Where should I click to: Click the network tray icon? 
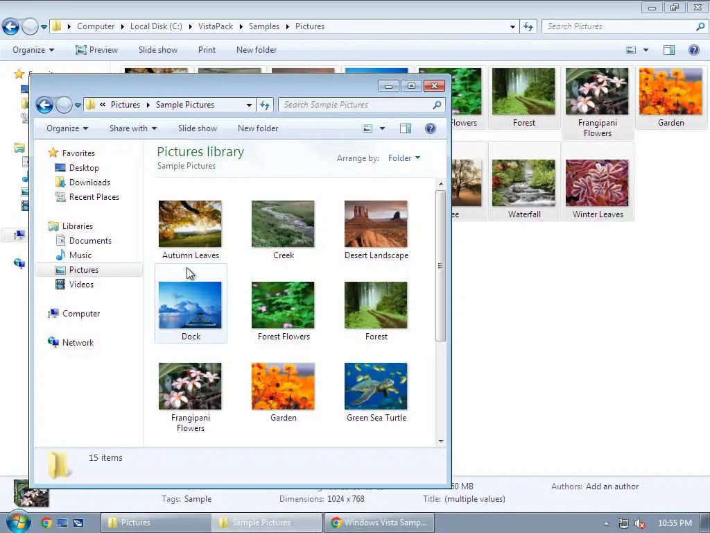coord(623,523)
